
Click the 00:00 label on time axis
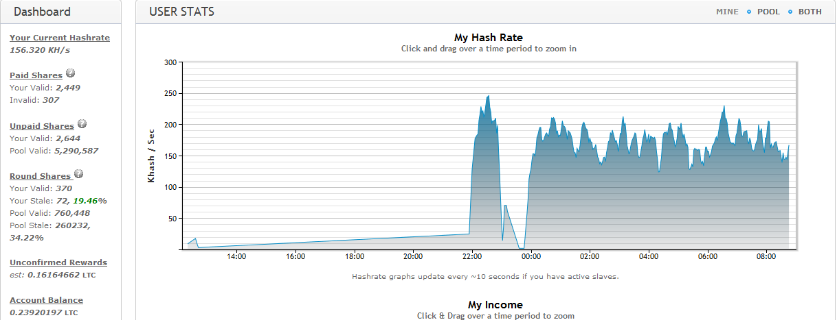click(x=531, y=256)
